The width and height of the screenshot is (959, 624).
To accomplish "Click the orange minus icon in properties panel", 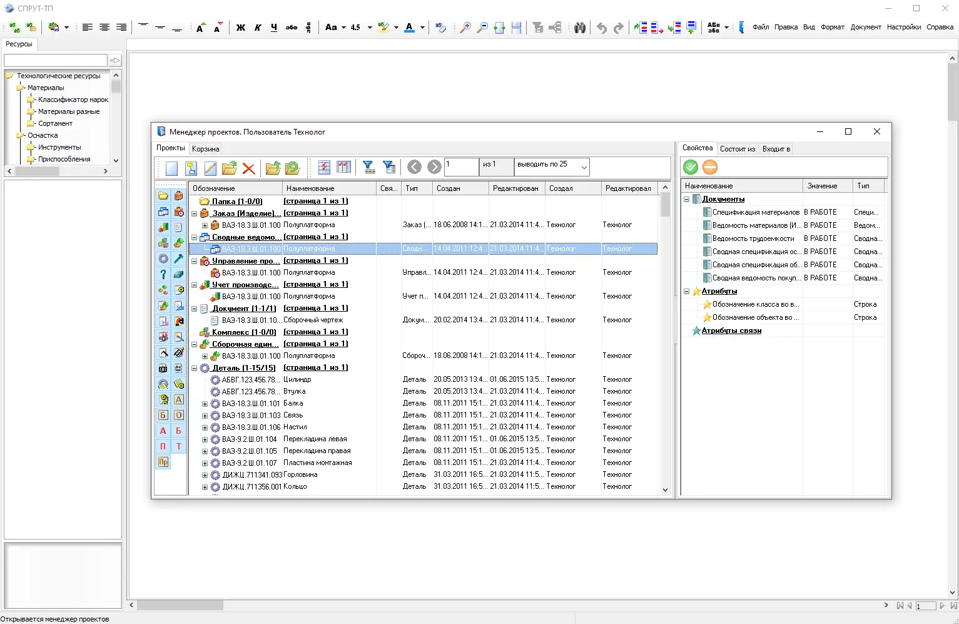I will click(709, 167).
